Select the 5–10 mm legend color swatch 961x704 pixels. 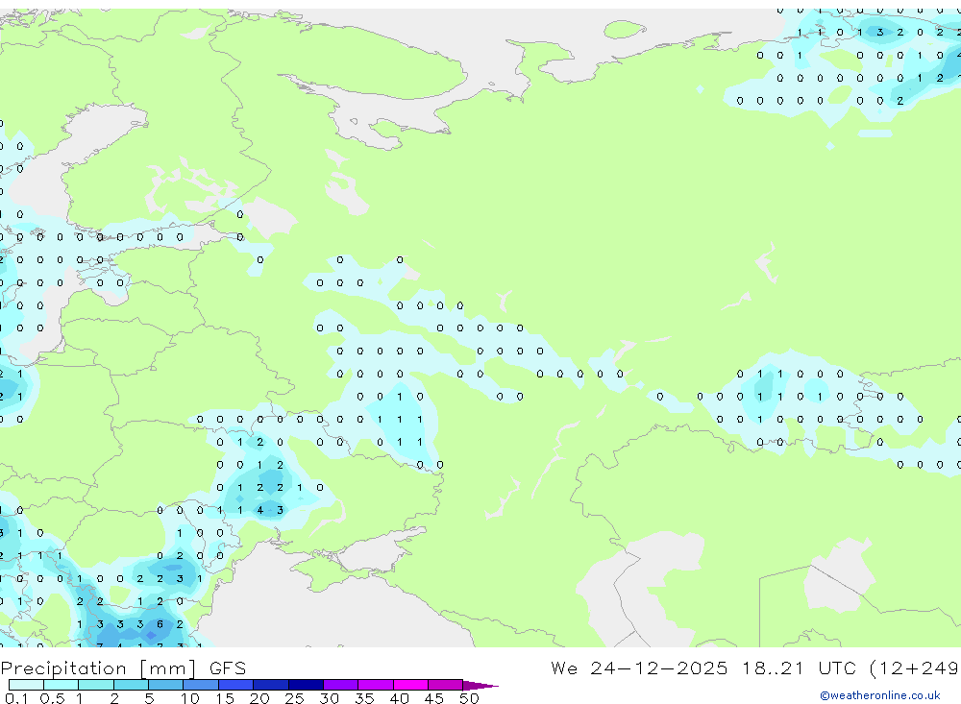(x=165, y=685)
